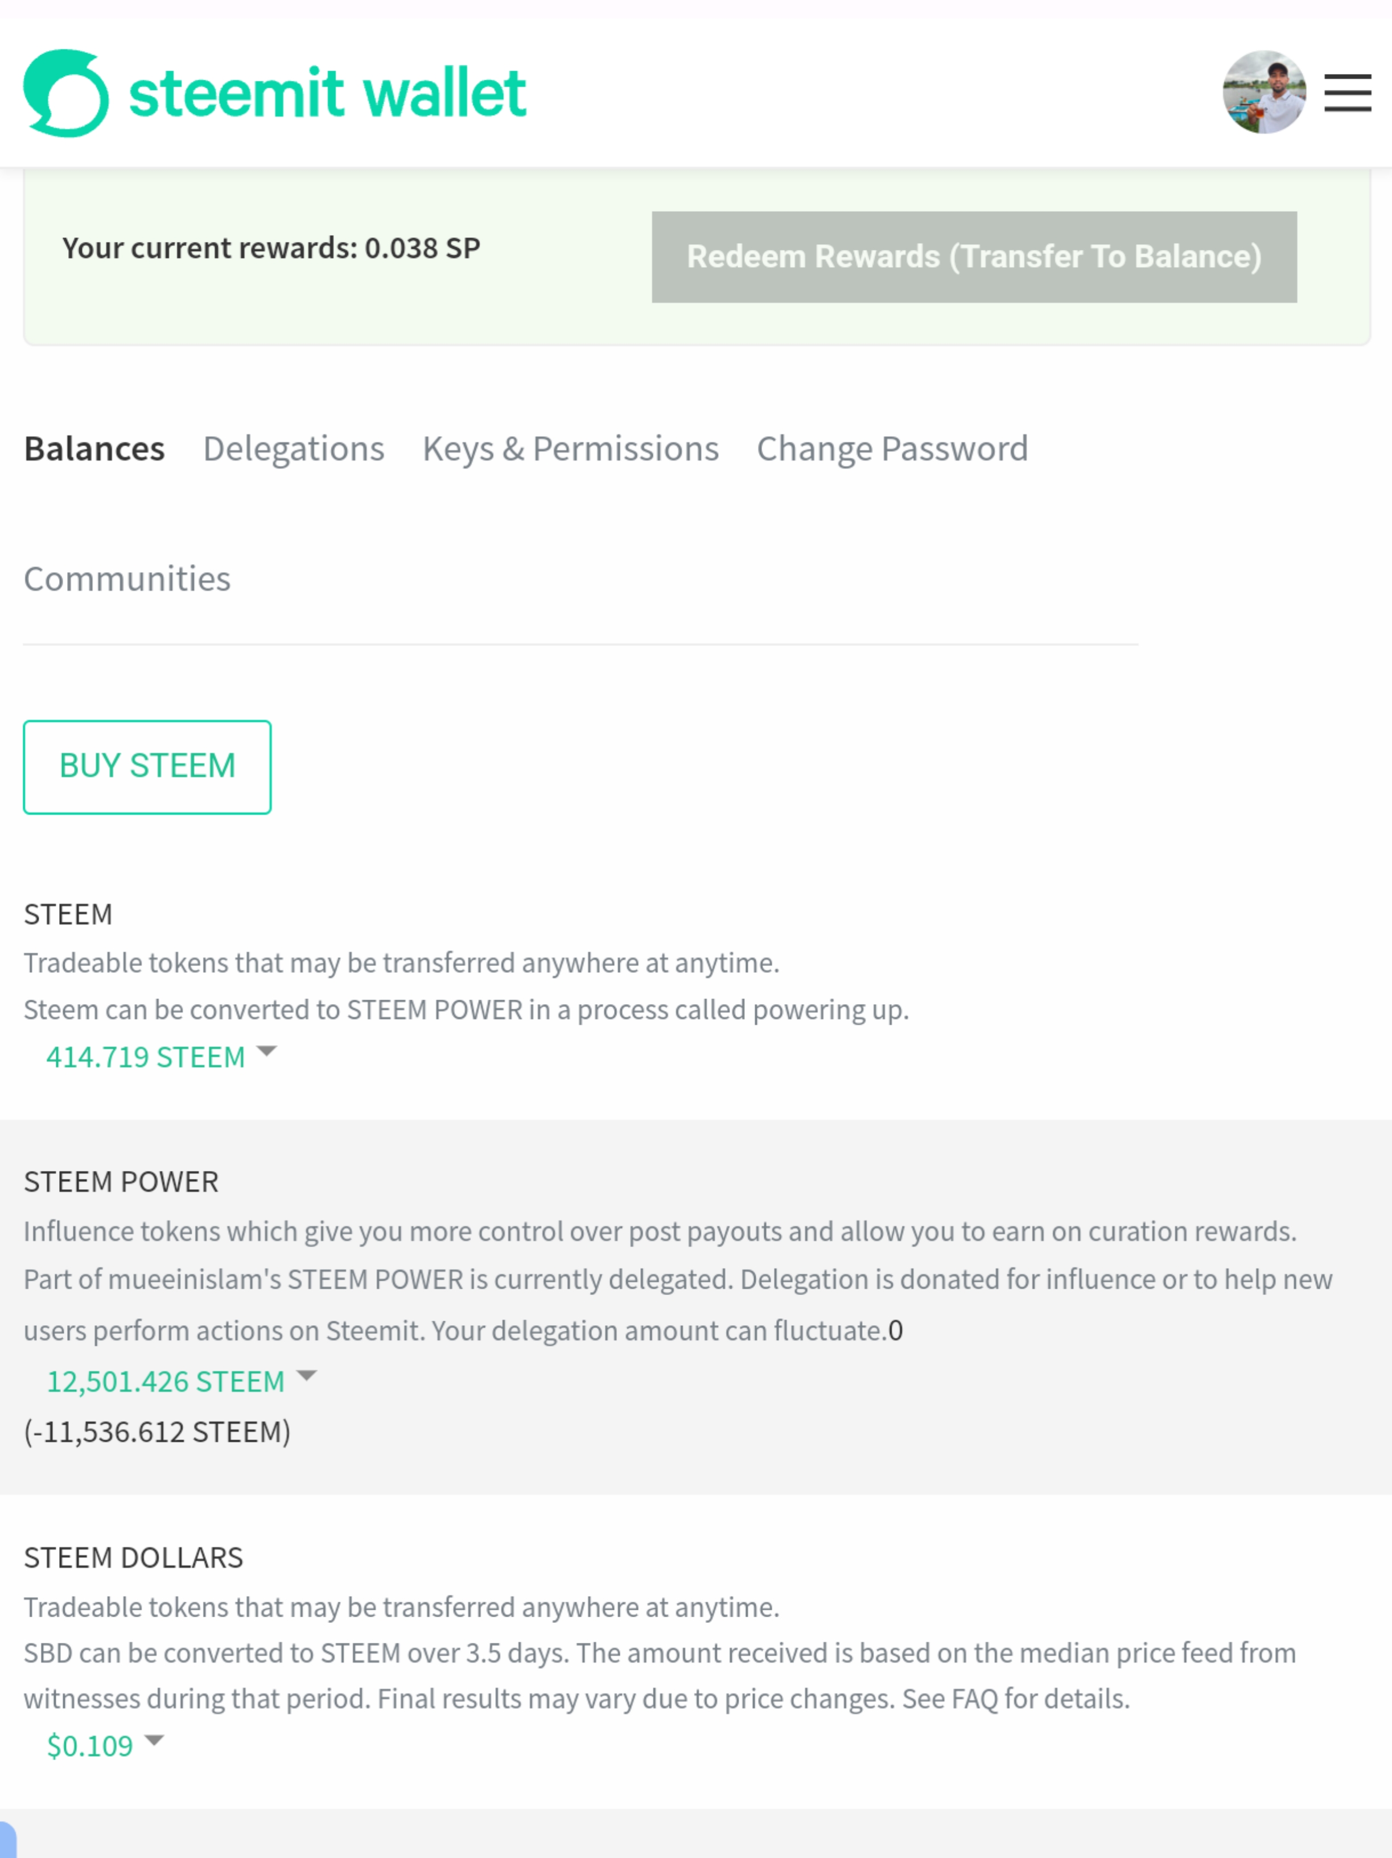
Task: Click the delegated (-11,536.612 STEEM) amount
Action: click(x=157, y=1432)
